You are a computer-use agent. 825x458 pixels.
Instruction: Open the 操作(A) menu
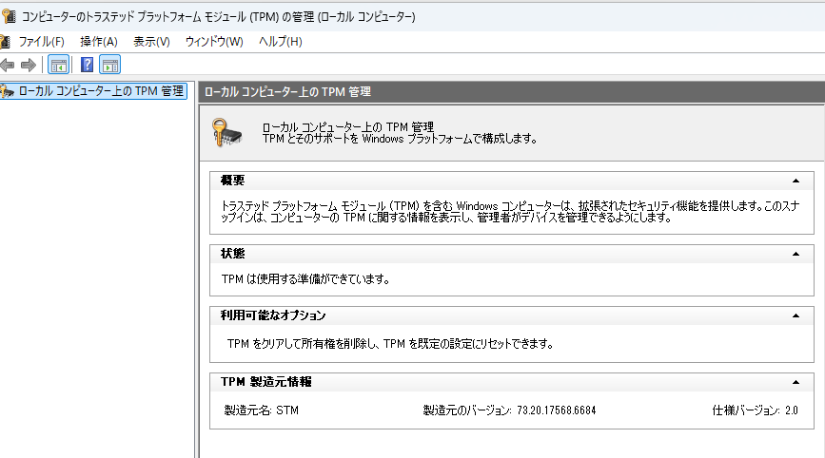(98, 42)
